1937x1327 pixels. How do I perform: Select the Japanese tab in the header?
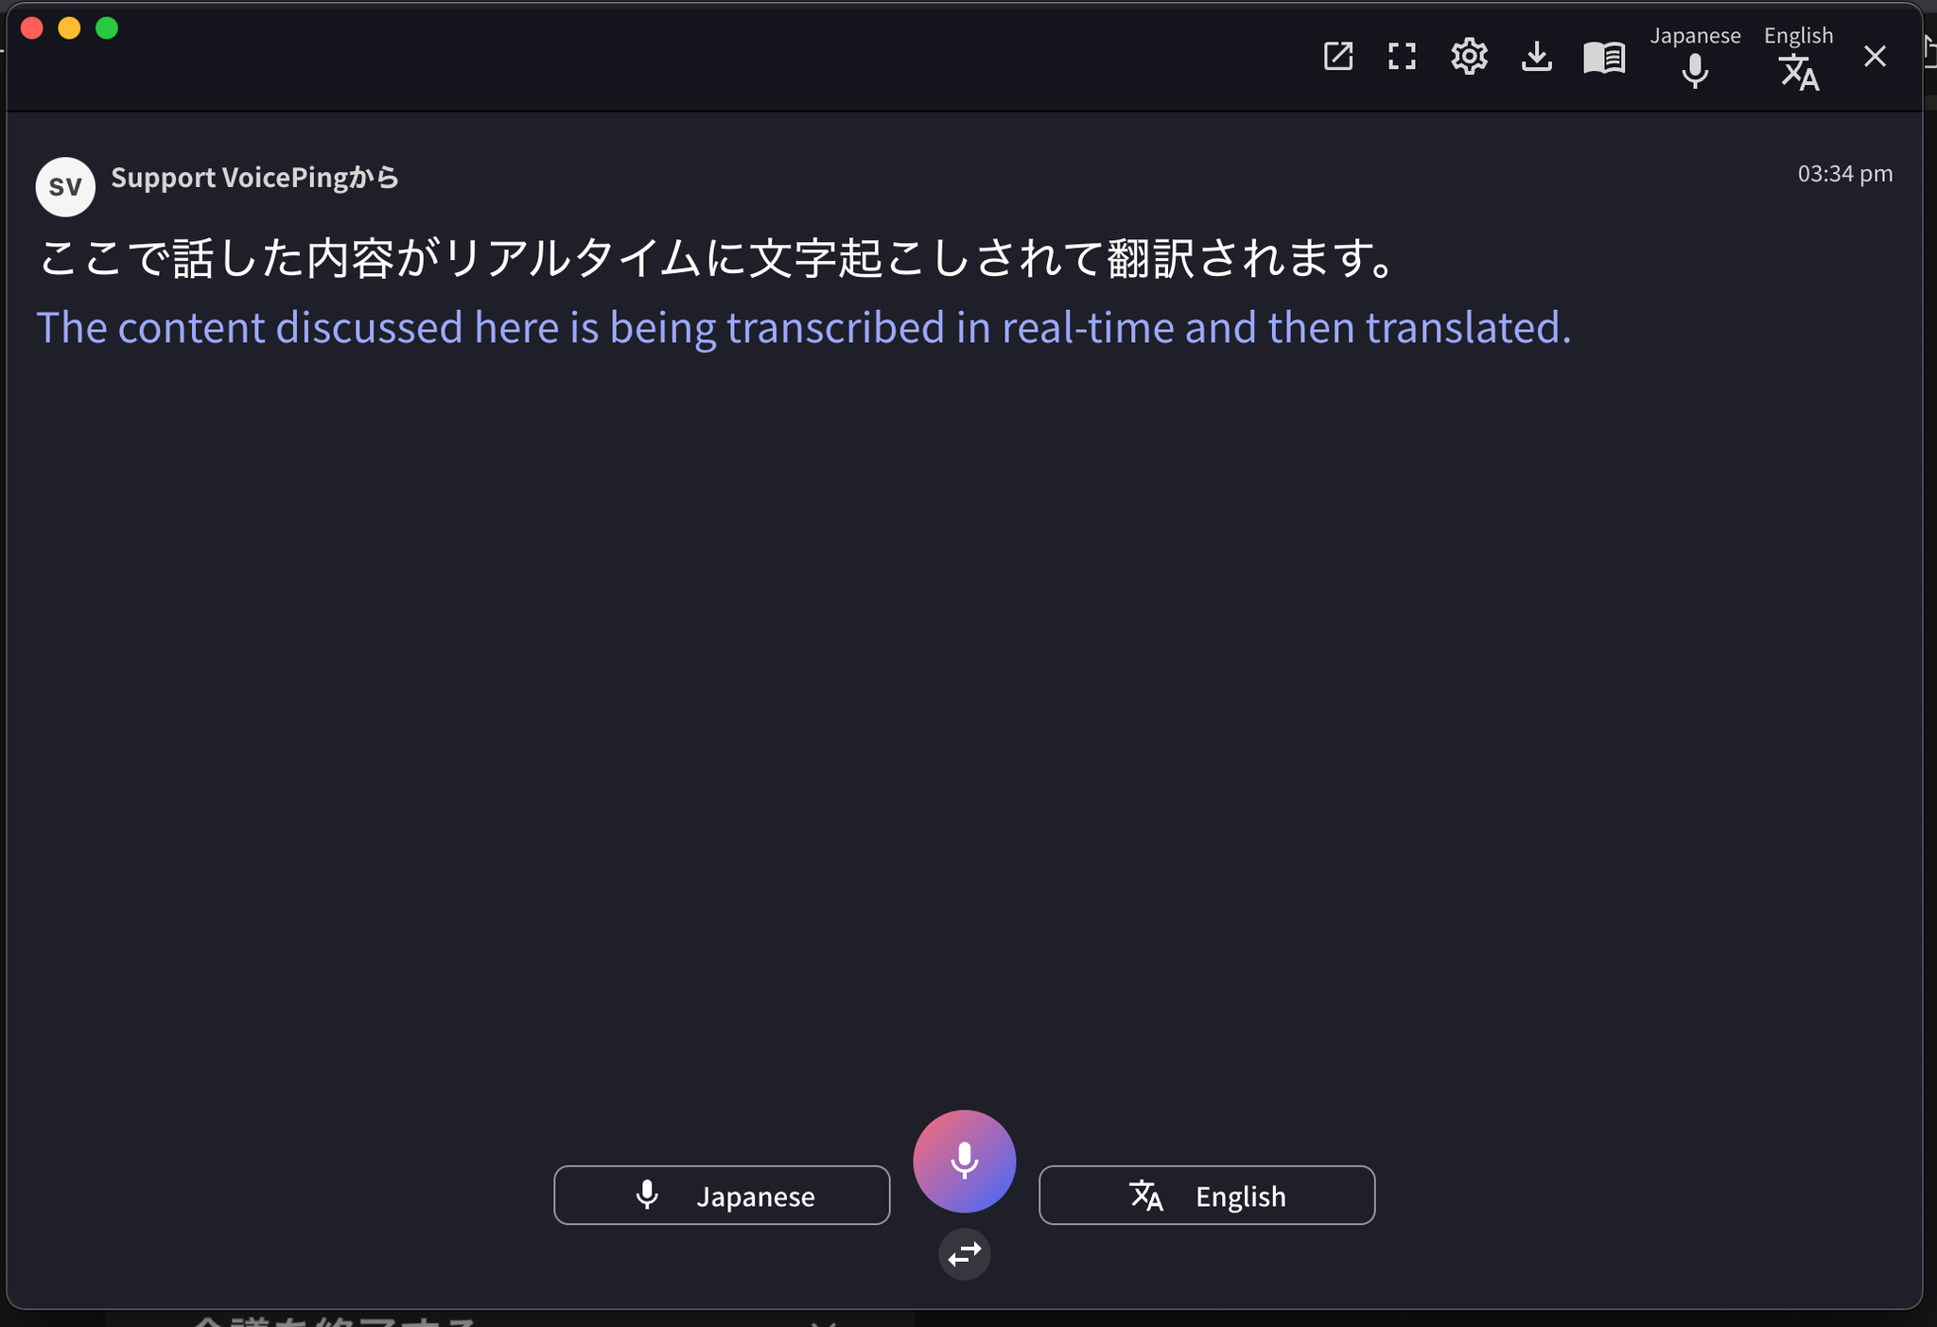1693,36
